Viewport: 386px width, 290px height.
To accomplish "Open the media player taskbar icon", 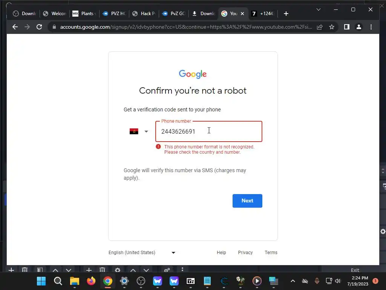I will [x=257, y=281].
